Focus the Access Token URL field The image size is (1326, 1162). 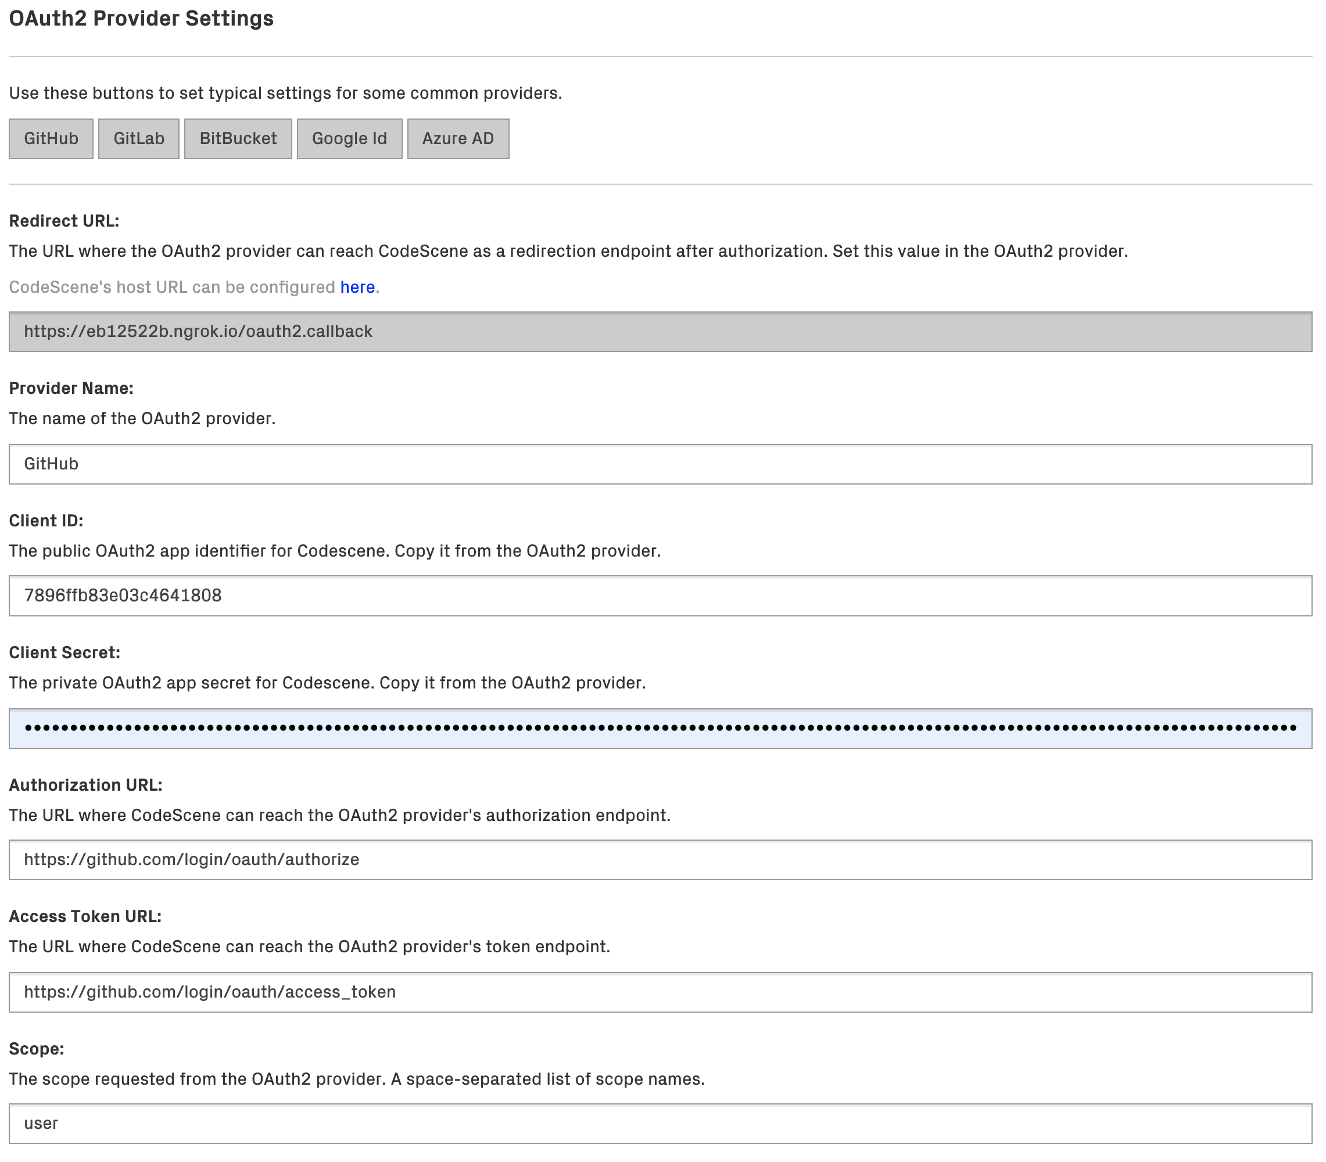click(x=660, y=992)
